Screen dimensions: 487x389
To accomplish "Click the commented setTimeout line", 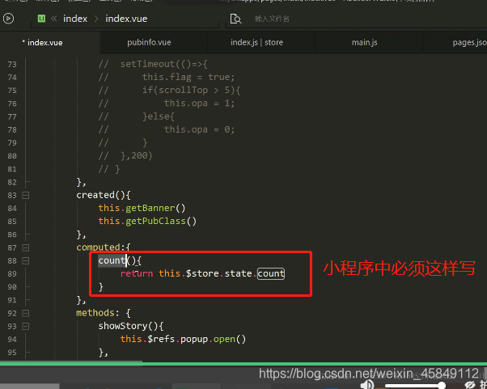I will (153, 64).
